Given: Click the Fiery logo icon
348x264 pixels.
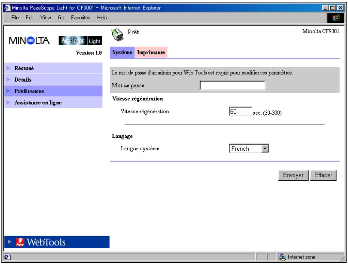Looking at the screenshot, I should tap(20, 242).
